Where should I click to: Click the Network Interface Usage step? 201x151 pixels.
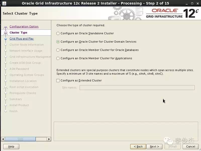(x=26, y=51)
